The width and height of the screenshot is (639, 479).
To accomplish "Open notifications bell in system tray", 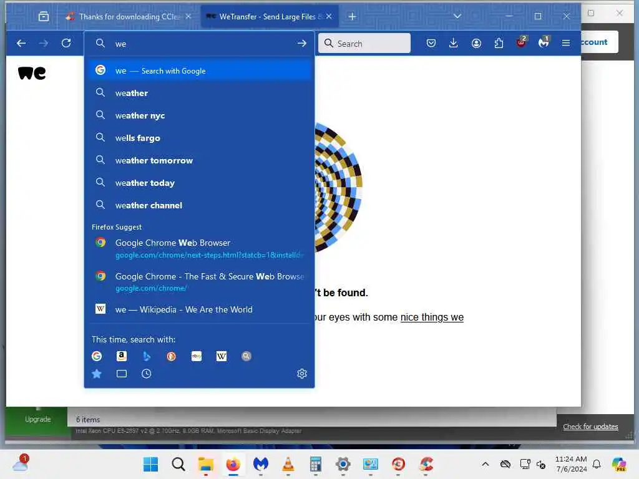I will point(597,464).
